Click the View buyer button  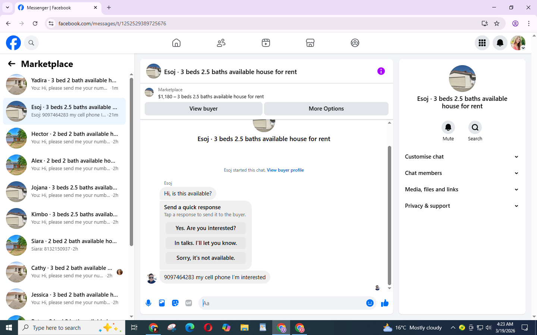coord(204,109)
